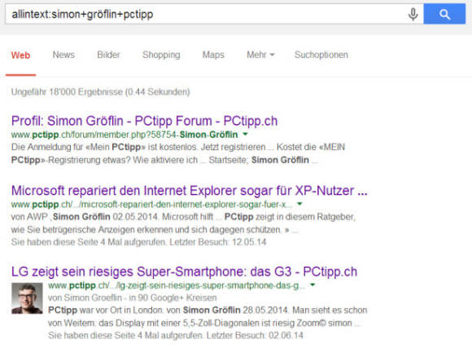Open the Maps tab
Viewport: 472px width, 349px height.
(213, 55)
